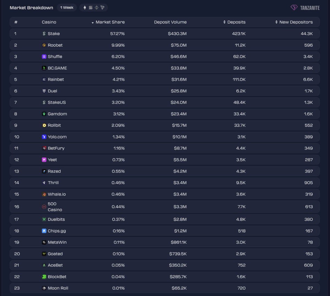Click the Rollbit casino logo icon

pos(44,125)
